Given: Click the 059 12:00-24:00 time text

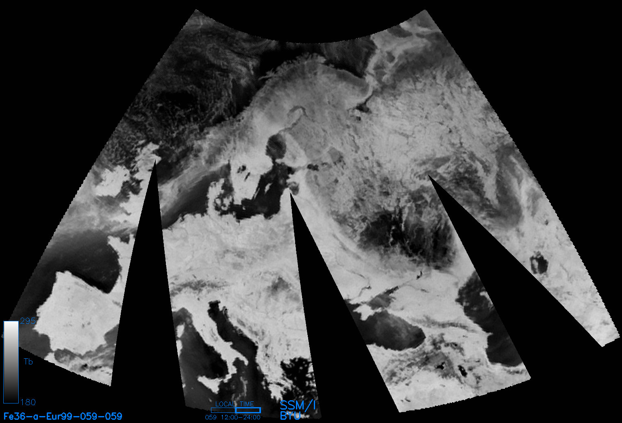Looking at the screenshot, I should [233, 417].
